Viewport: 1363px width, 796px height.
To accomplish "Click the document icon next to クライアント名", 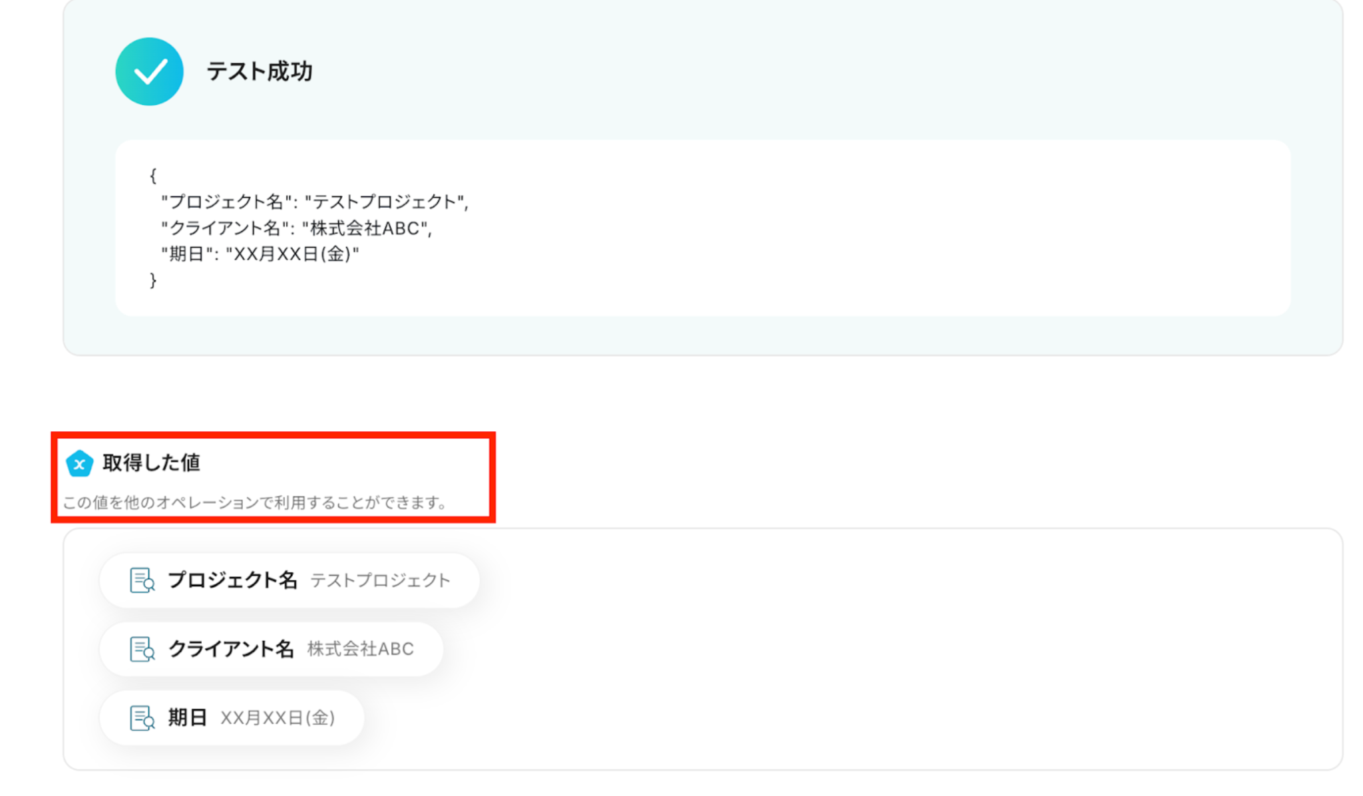I will tap(142, 649).
